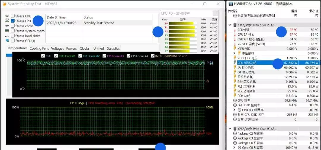Switch to the Statistics tab

point(113,48)
